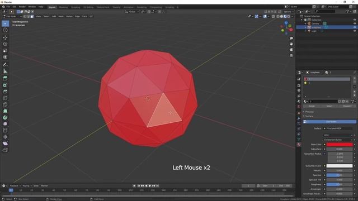Adjust the Roughness slider
This screenshot has width=358, height=201.
point(340,184)
